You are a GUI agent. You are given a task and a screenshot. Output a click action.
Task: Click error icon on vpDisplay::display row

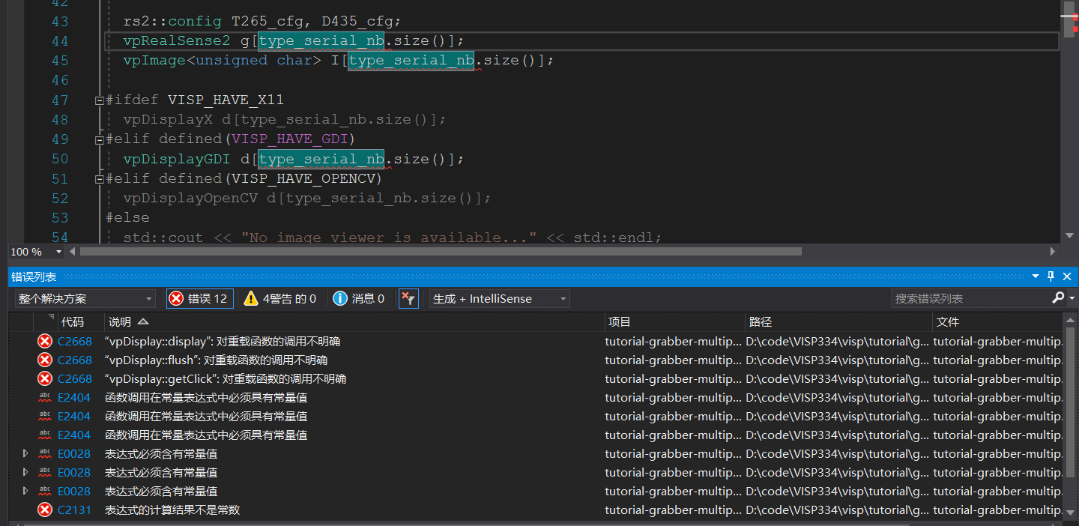(45, 342)
